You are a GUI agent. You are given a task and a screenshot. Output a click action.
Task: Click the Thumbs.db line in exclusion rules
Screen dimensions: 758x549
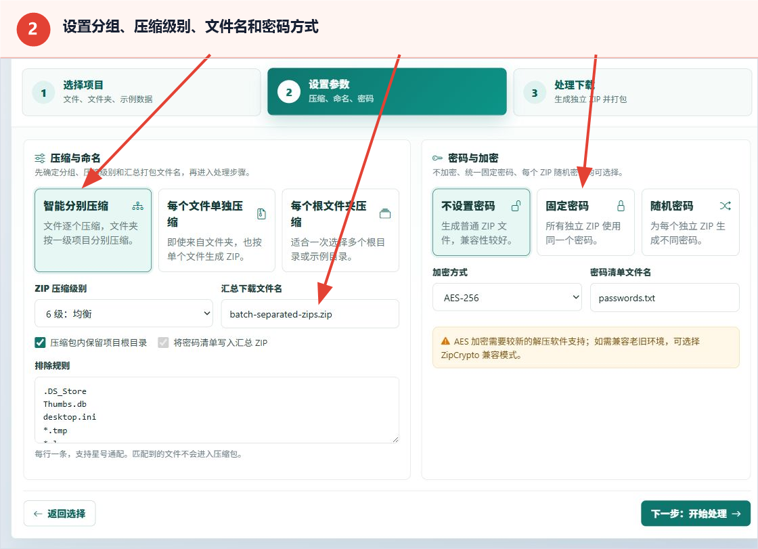(65, 404)
